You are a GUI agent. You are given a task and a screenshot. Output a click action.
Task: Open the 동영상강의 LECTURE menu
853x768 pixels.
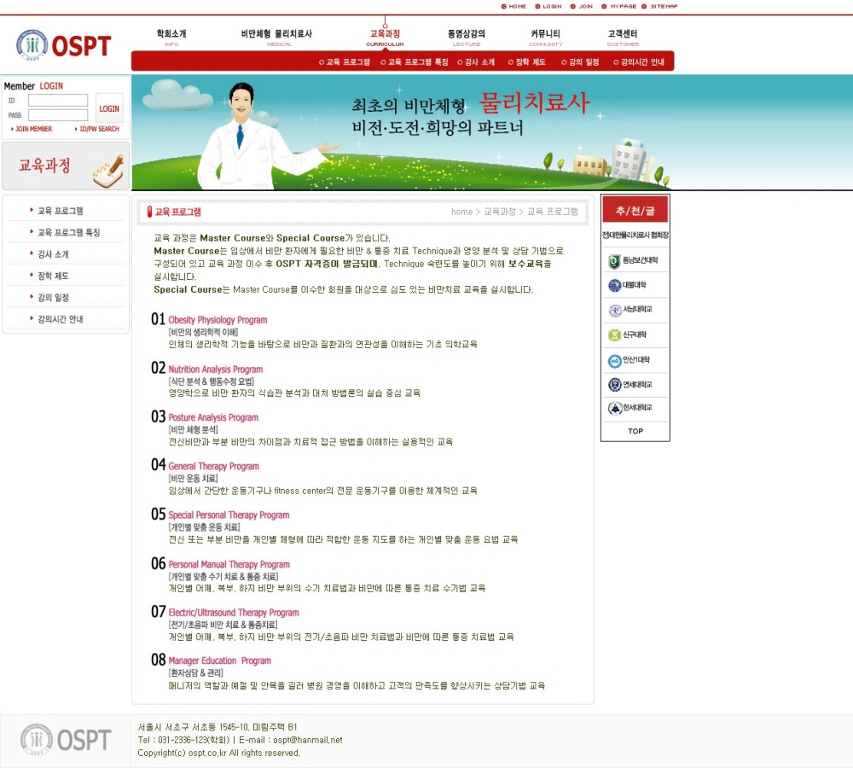tap(467, 37)
